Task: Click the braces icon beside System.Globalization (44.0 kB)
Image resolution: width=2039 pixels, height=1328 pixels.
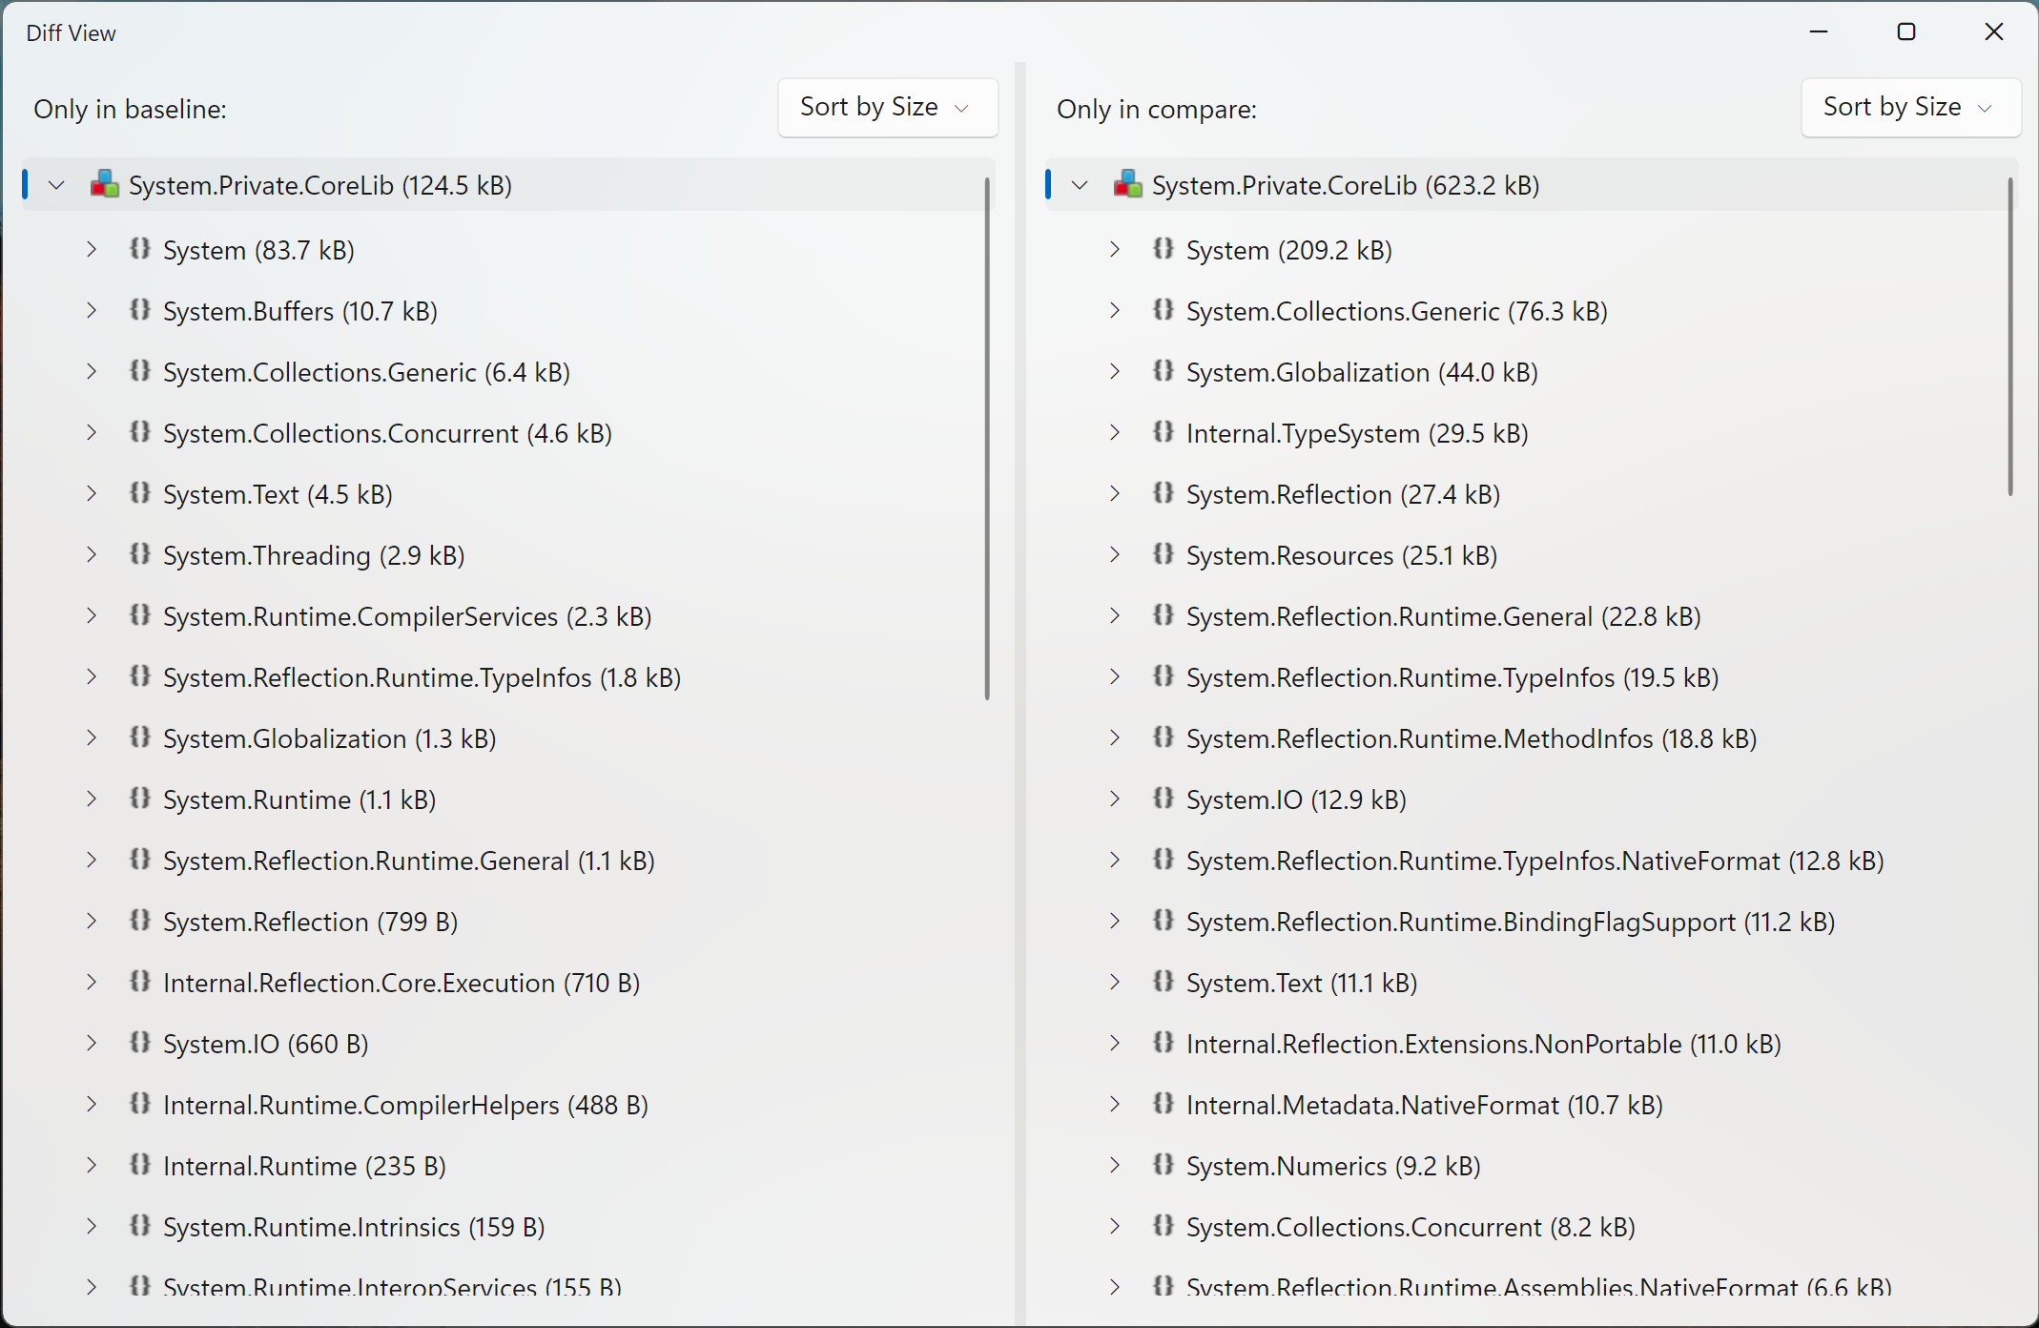Action: pyautogui.click(x=1163, y=371)
